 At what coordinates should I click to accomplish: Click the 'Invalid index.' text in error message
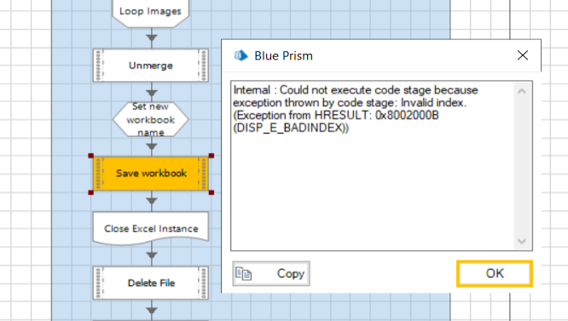pos(433,103)
